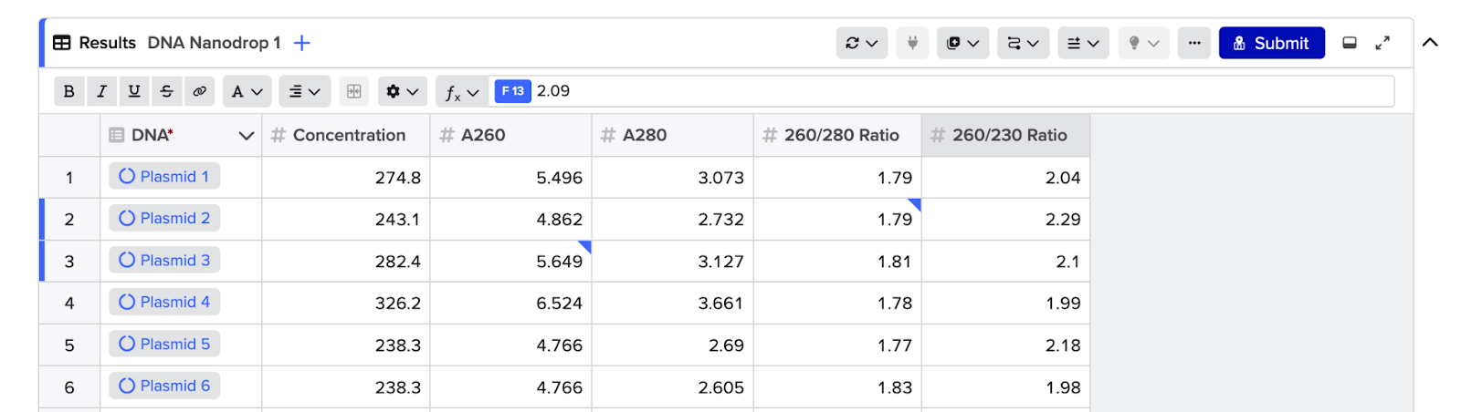Select row number 1 header
1461x412 pixels.
(x=69, y=178)
